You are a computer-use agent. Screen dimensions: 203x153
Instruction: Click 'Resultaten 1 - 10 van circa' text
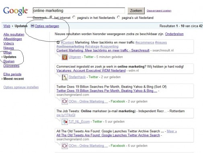coord(179,26)
